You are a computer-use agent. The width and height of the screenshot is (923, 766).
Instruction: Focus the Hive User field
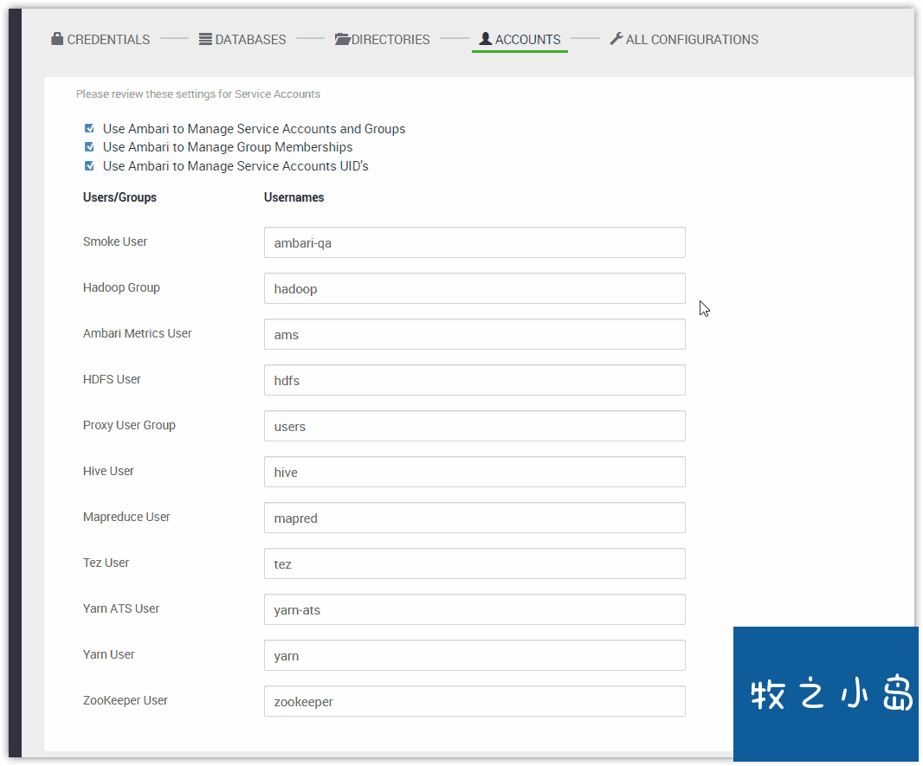pos(474,472)
